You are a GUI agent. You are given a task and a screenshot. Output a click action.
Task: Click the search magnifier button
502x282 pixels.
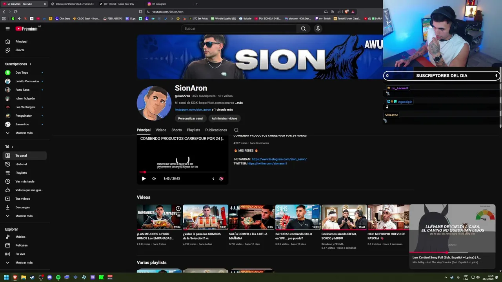pos(303,29)
